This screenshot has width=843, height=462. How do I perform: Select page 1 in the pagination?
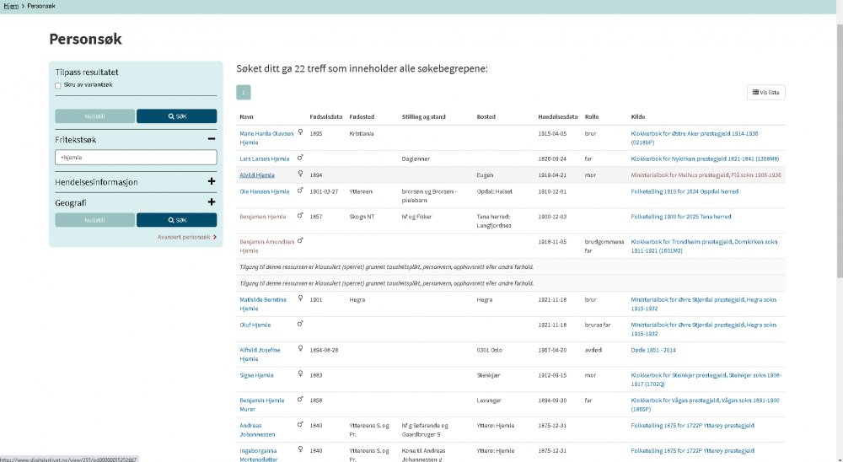tap(243, 93)
